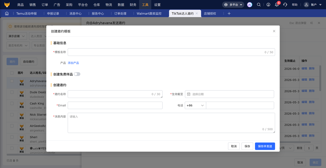Image resolution: width=326 pixels, height=168 pixels.
Task: Switch to the 消息中心 tab
Action: tap(75, 14)
